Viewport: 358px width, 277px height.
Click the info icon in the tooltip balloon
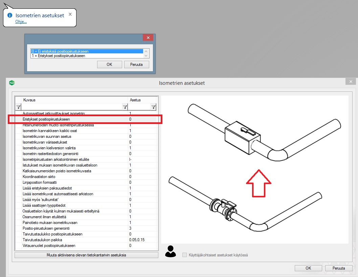pos(10,15)
